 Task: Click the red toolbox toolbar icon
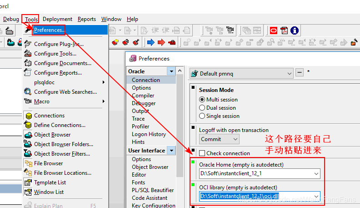point(172,42)
